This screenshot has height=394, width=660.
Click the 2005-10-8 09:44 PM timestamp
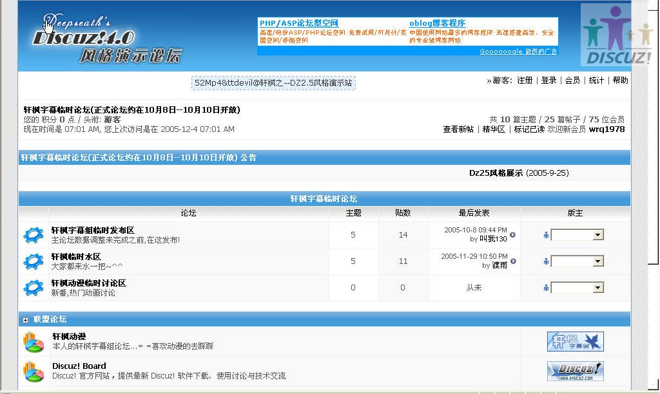[476, 230]
